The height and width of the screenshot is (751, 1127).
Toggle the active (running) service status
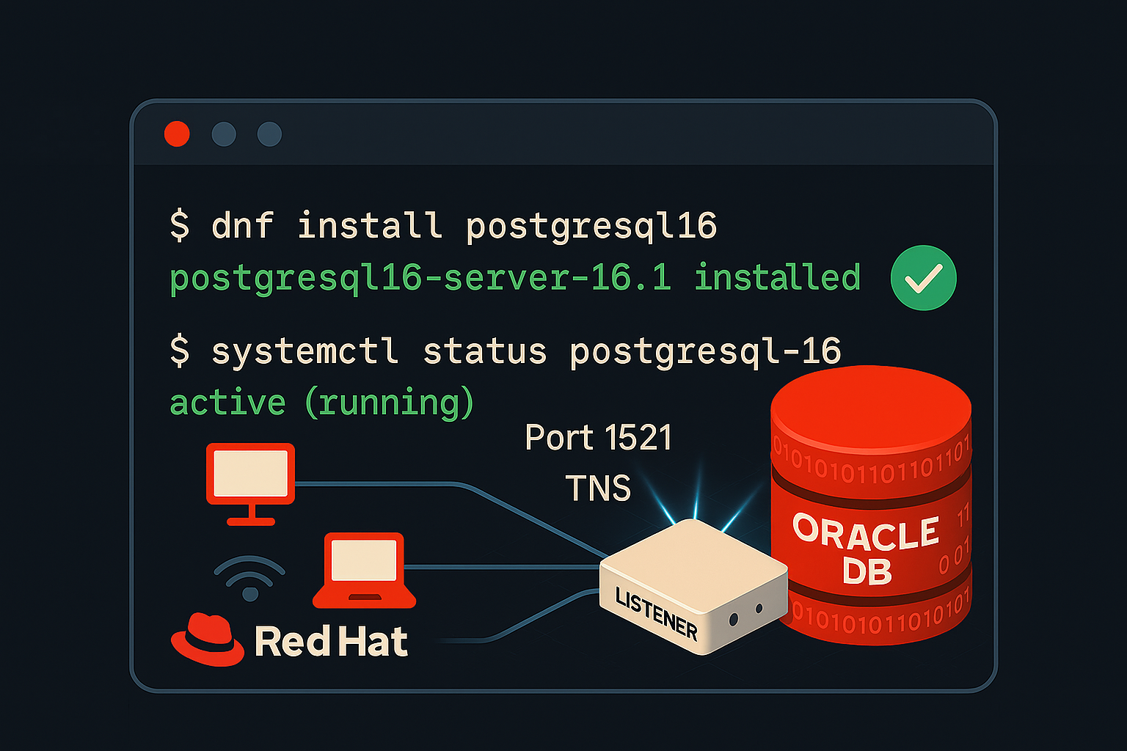point(321,401)
